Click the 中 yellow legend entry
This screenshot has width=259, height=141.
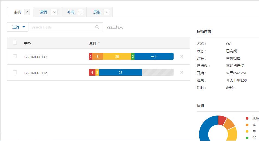point(251,132)
